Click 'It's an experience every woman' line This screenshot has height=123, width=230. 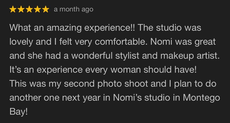tap(75, 70)
